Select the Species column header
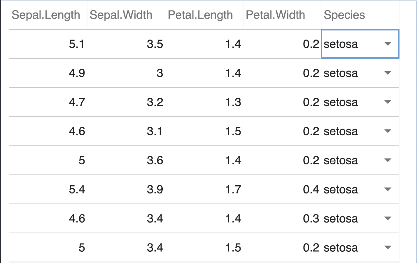Screen dimensions: 417x263 (x=344, y=15)
